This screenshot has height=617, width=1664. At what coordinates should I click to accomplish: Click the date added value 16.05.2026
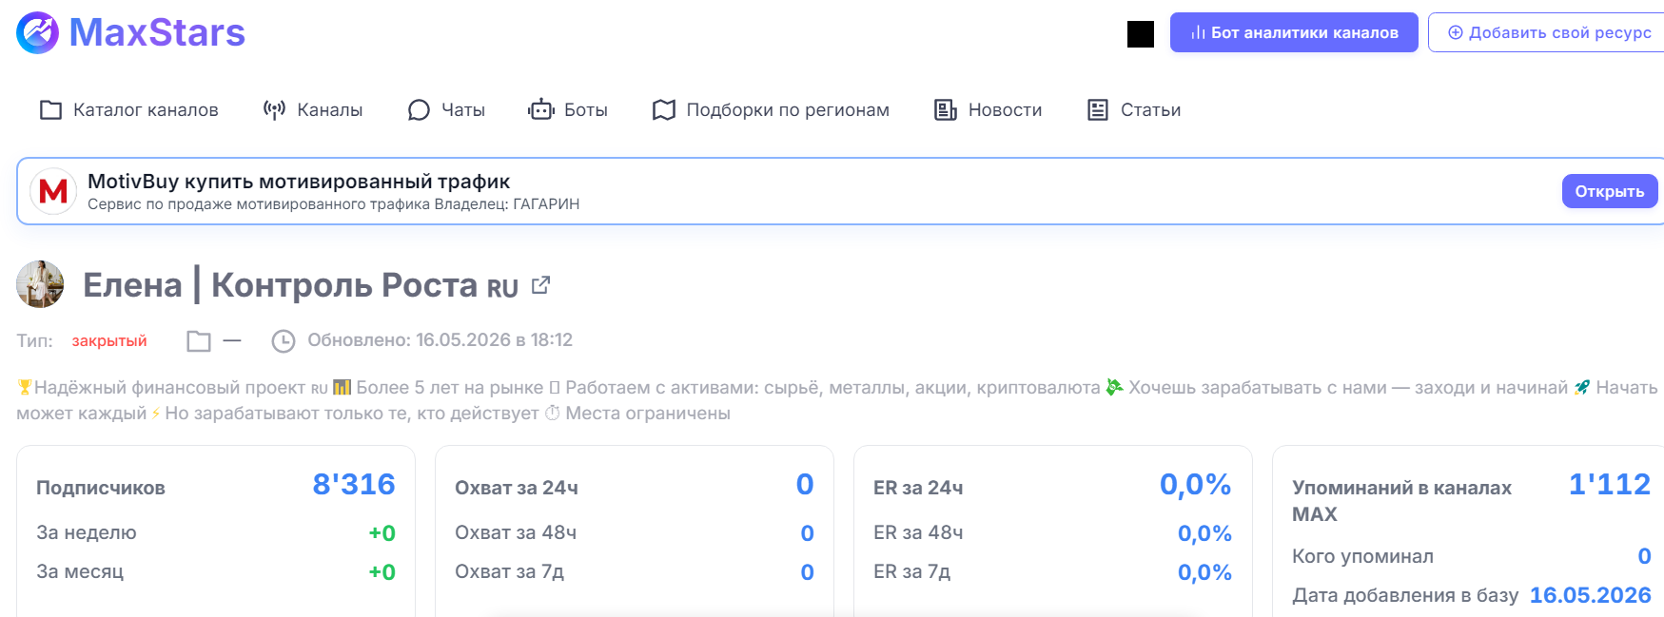(x=1591, y=595)
